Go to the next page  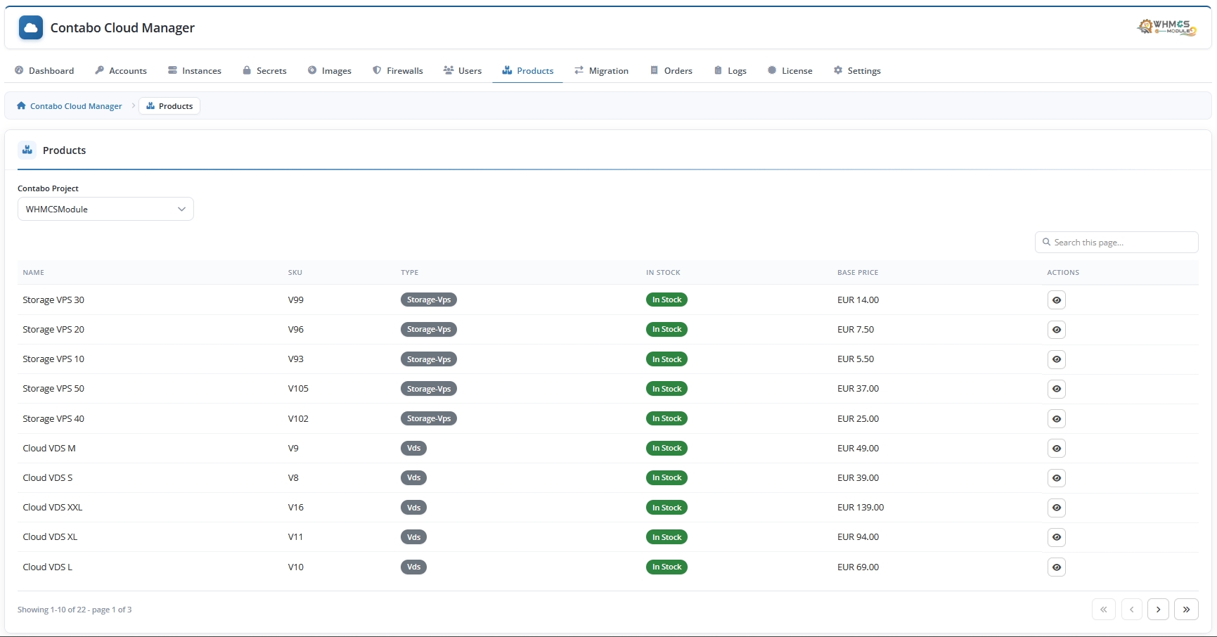click(x=1158, y=610)
